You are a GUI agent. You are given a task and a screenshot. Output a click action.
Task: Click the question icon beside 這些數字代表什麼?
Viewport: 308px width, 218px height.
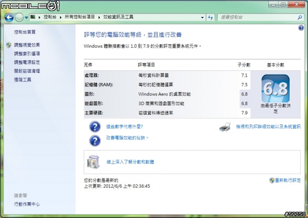pyautogui.click(x=95, y=127)
